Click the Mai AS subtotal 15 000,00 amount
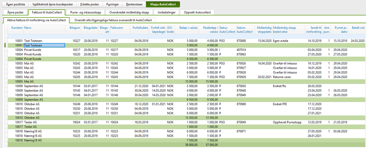366x148 pixels. pyautogui.click(x=191, y=81)
